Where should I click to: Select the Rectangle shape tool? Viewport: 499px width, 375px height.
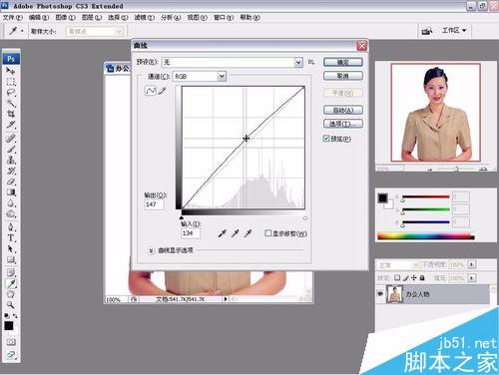pyautogui.click(x=11, y=259)
